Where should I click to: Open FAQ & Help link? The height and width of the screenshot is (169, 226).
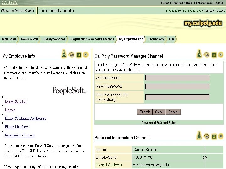point(173,11)
